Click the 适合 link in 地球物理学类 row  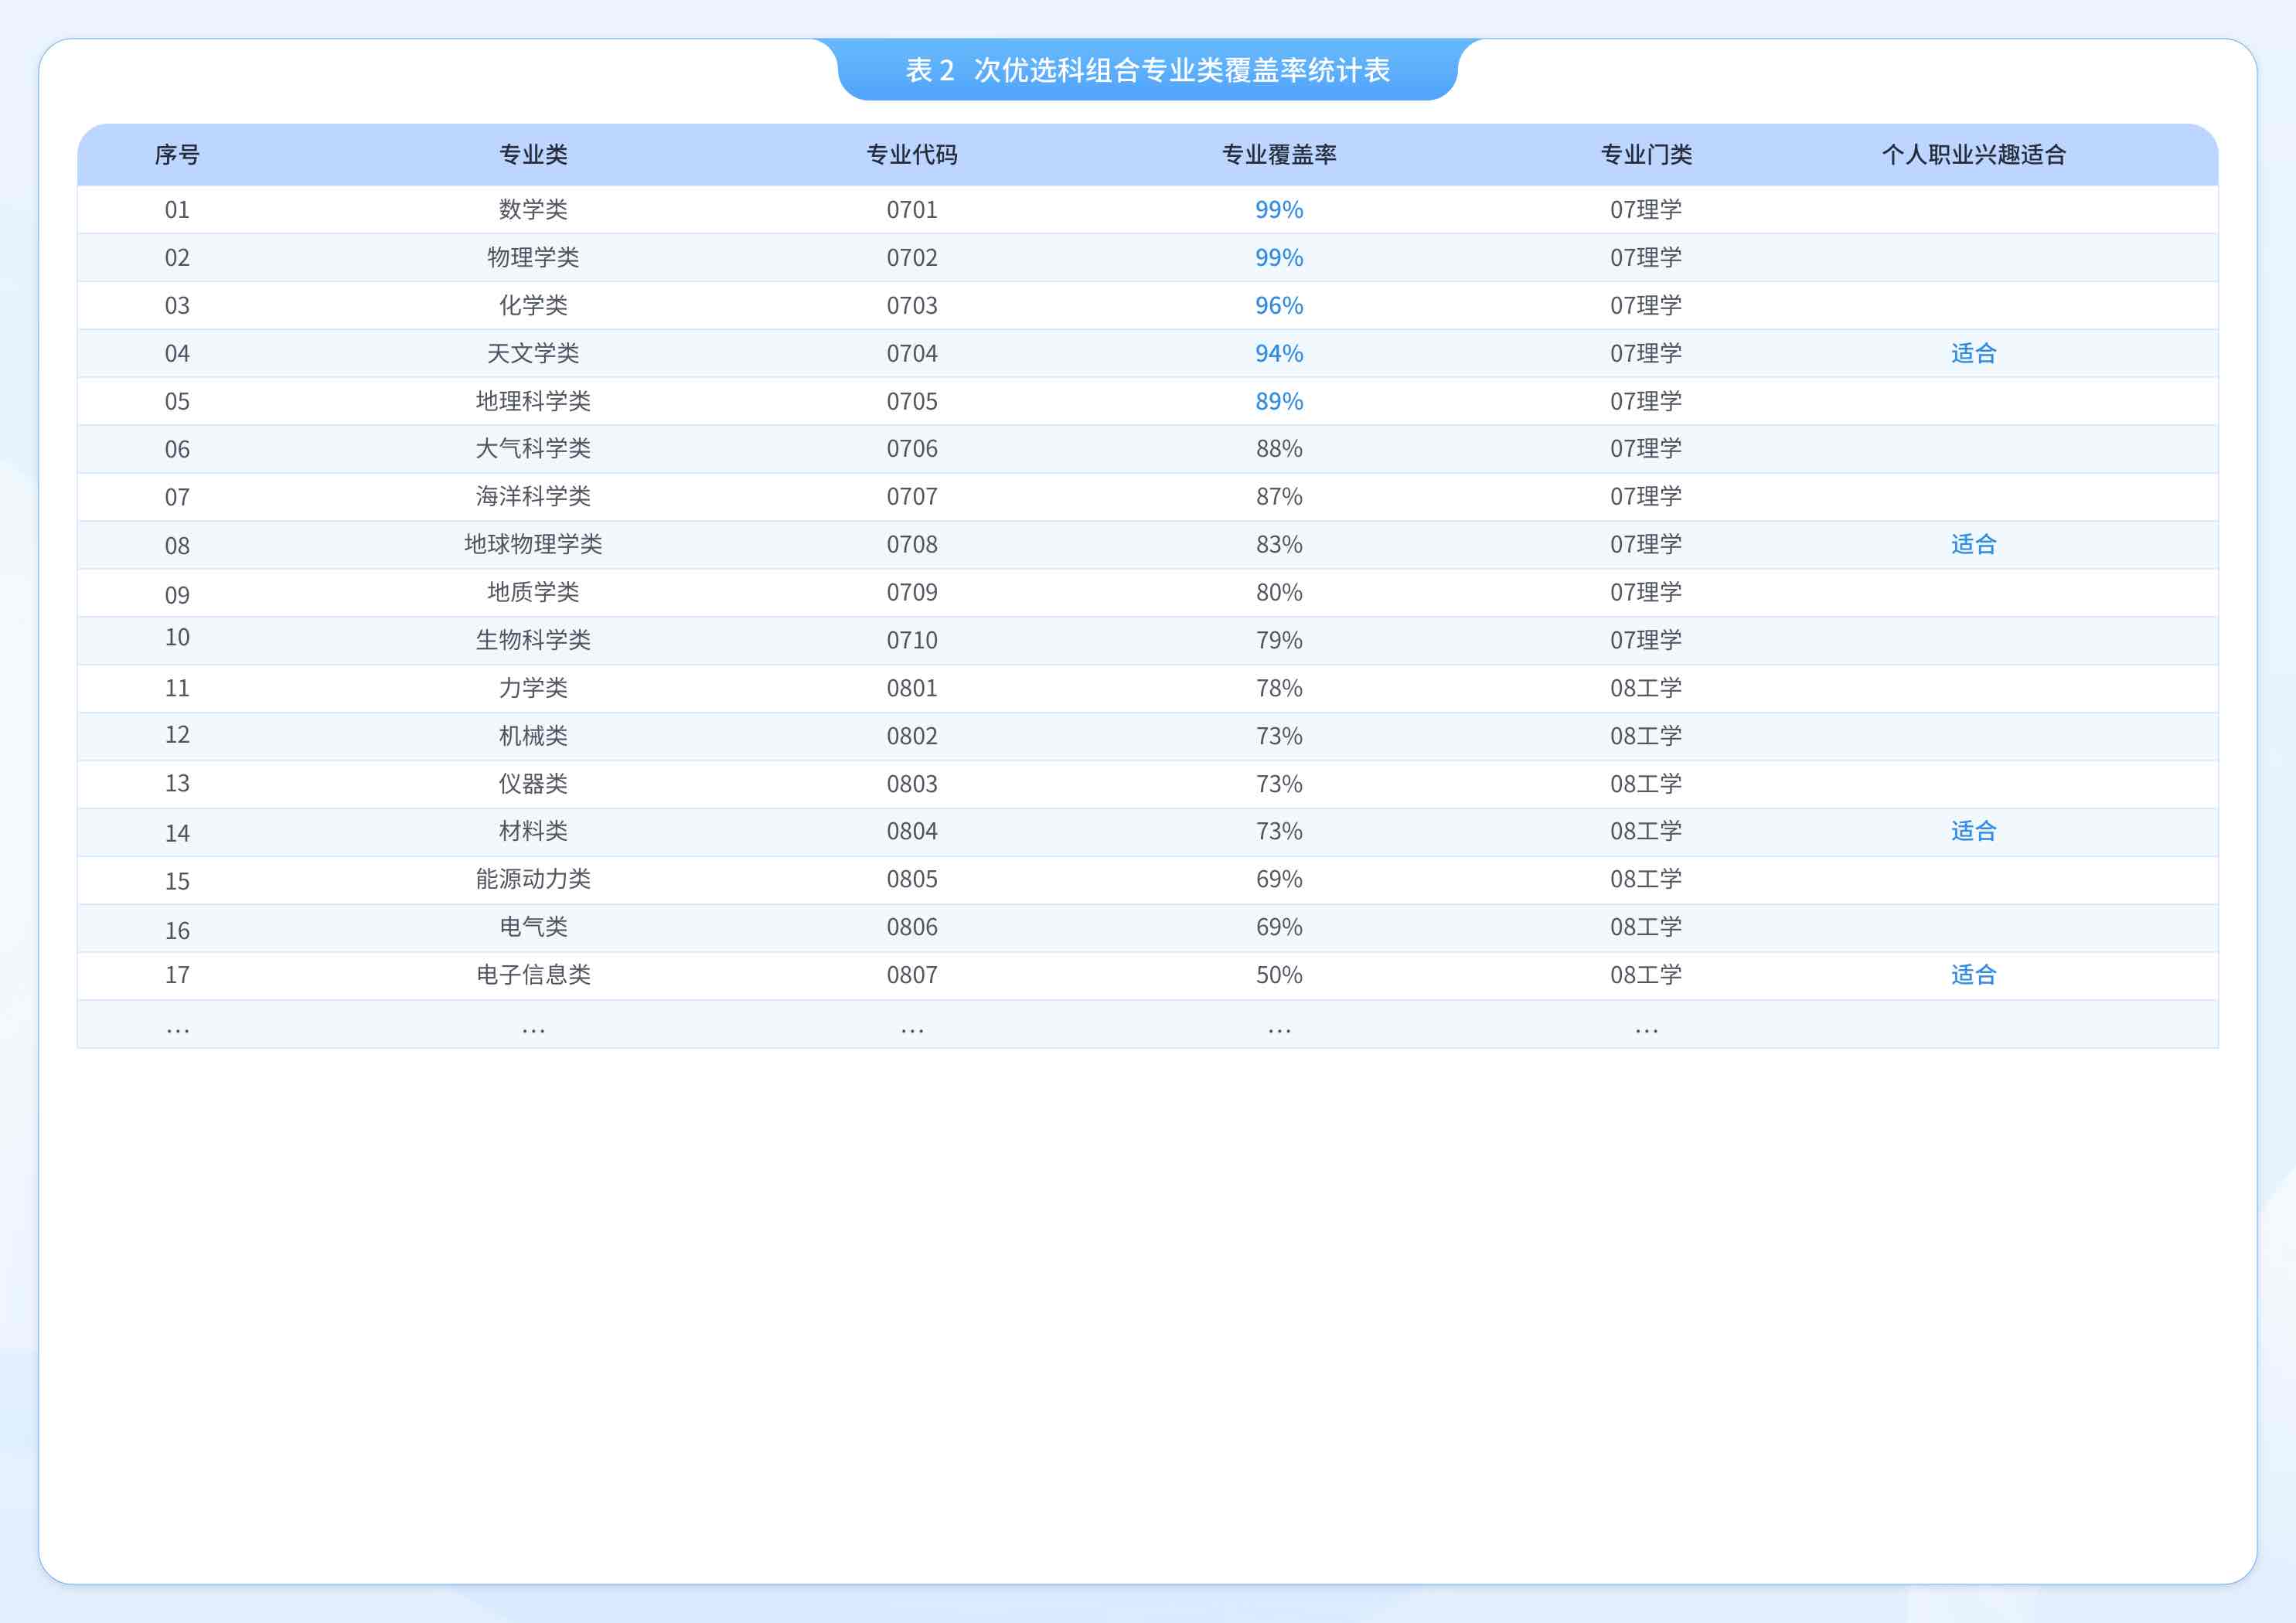tap(1972, 544)
